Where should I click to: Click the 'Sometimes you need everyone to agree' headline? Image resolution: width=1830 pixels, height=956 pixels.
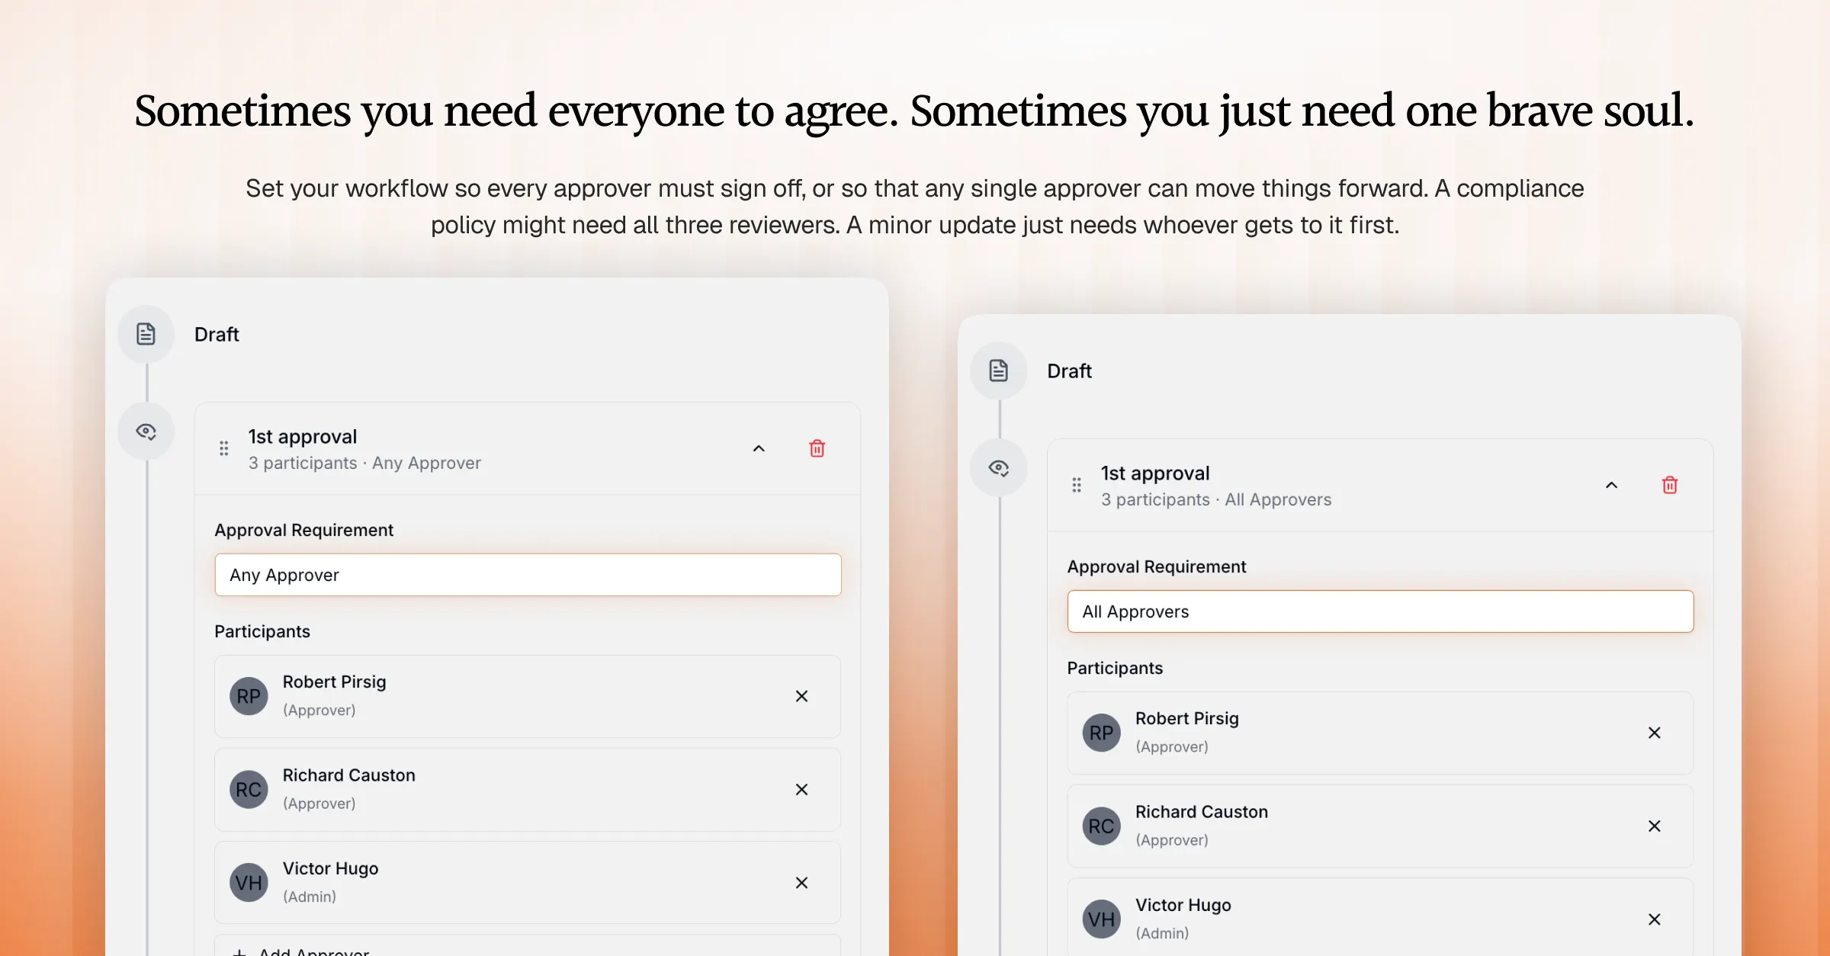click(x=913, y=111)
